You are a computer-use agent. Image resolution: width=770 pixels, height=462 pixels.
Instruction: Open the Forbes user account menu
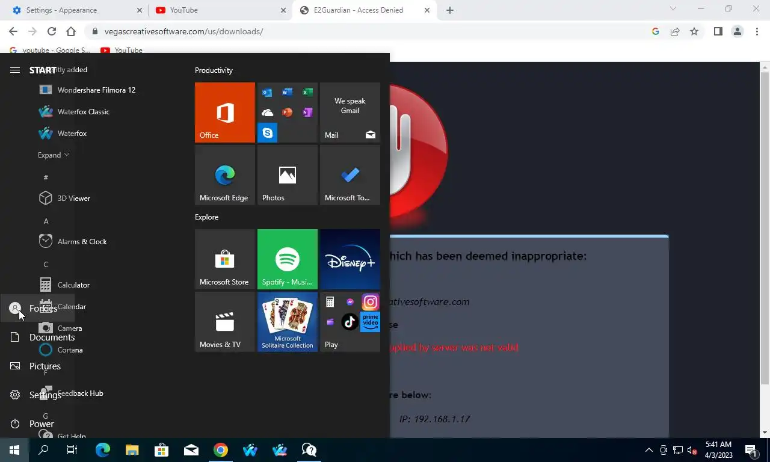pyautogui.click(x=37, y=309)
